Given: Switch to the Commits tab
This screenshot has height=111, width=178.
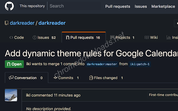Looking at the screenshot, I should click(x=66, y=78).
